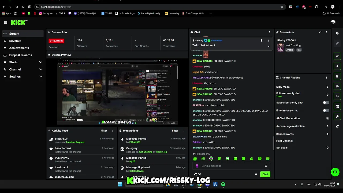Click the Rissky_log link in Mod Actions
The image size is (343, 193).
pos(161,152)
